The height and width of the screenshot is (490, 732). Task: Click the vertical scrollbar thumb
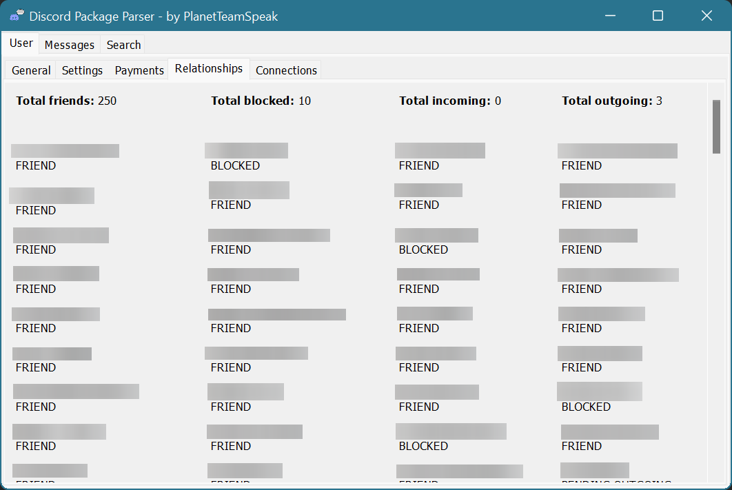(x=716, y=127)
